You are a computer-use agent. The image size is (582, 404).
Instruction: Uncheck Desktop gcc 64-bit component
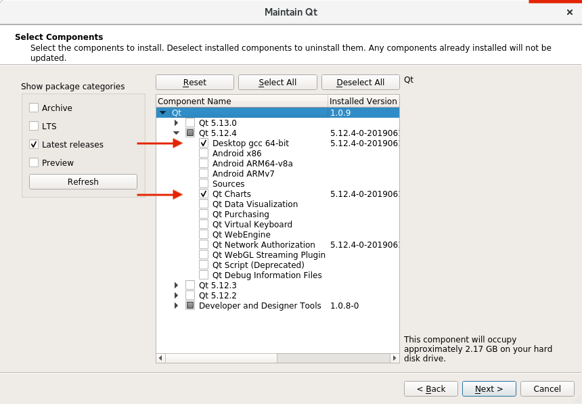coord(204,143)
